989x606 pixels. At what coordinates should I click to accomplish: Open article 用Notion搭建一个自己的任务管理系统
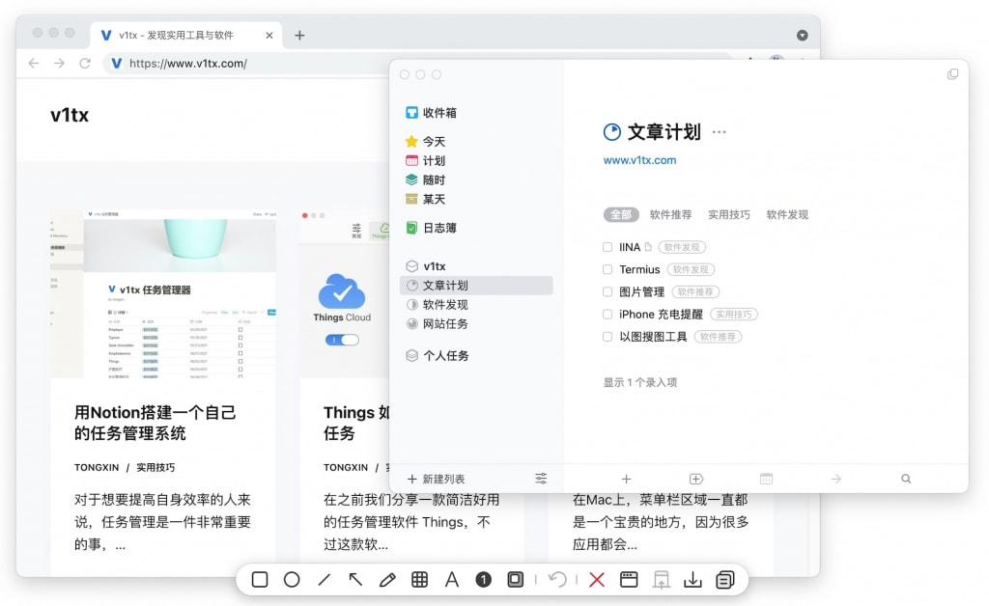155,423
